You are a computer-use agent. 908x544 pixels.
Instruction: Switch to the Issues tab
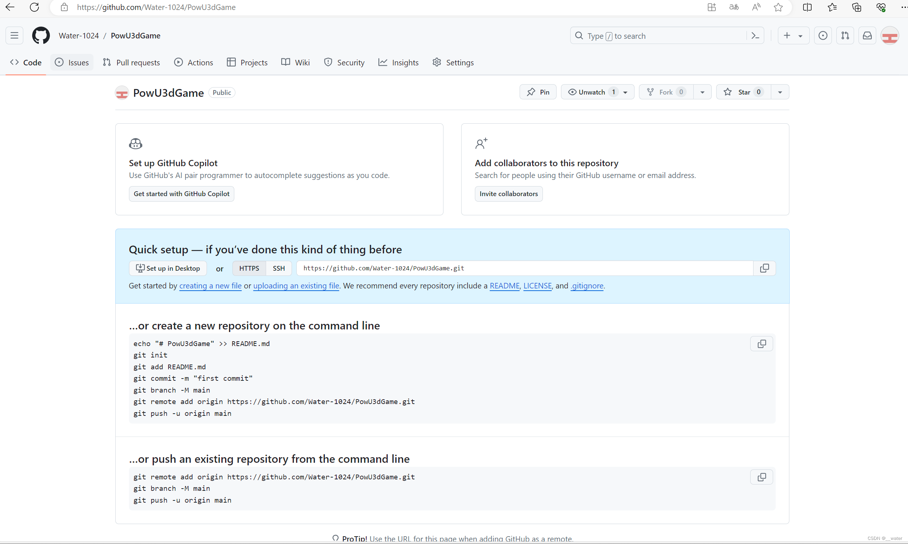coord(72,63)
